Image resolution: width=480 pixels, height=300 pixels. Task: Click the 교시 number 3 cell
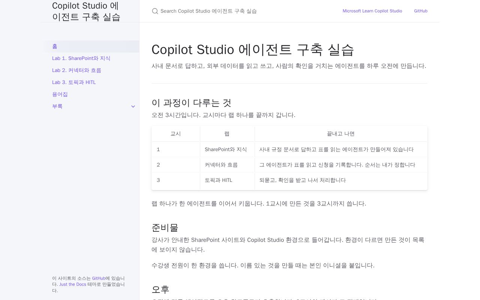click(176, 180)
